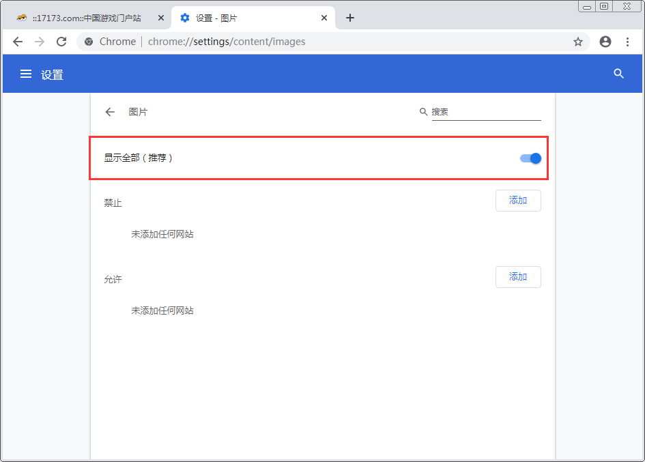Viewport: 645px width, 462px height.
Task: Open the settings hamburger menu
Action: pyautogui.click(x=26, y=74)
